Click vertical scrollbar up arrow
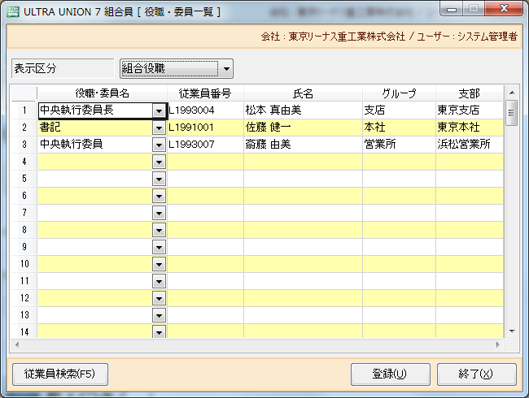Image resolution: width=529 pixels, height=398 pixels. pyautogui.click(x=512, y=93)
